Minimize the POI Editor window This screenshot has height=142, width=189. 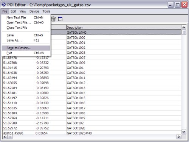point(171,5)
